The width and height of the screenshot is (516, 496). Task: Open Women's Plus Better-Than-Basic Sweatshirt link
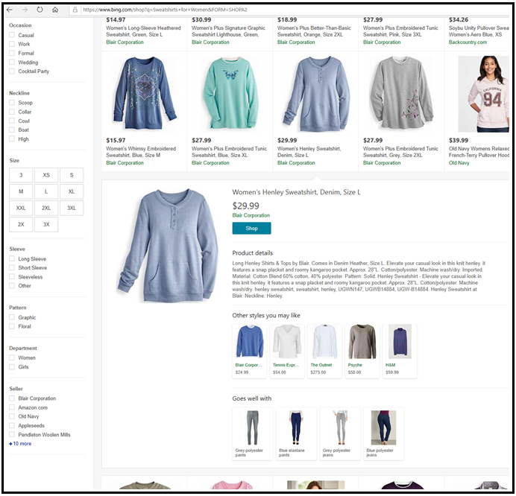tap(314, 31)
